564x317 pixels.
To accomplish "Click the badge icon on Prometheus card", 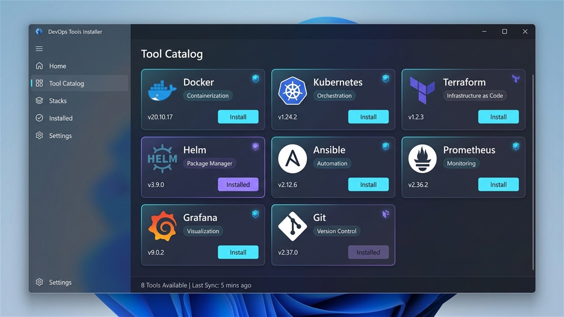I will 516,146.
